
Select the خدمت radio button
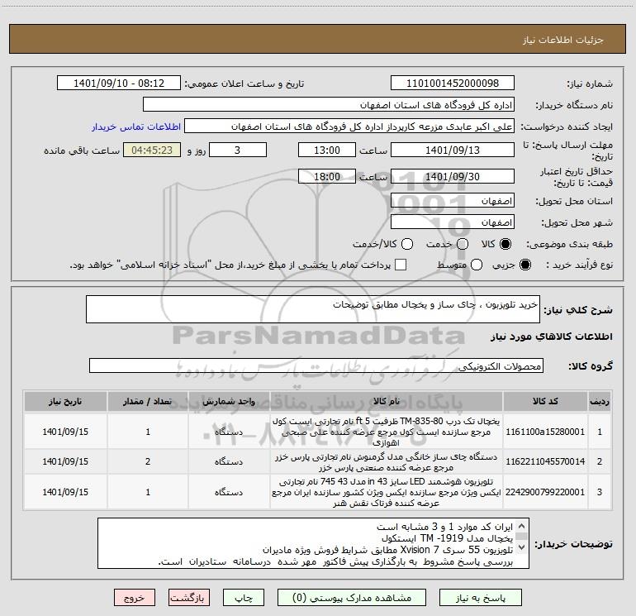point(463,244)
